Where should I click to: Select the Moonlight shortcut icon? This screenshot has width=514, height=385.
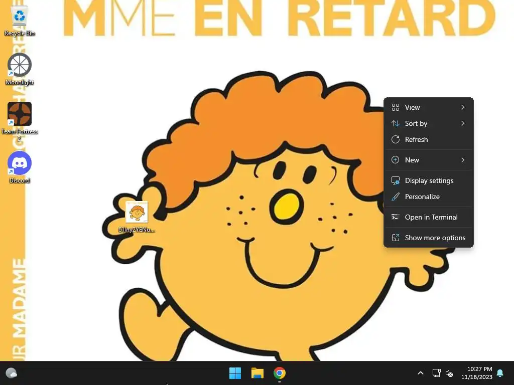20,69
